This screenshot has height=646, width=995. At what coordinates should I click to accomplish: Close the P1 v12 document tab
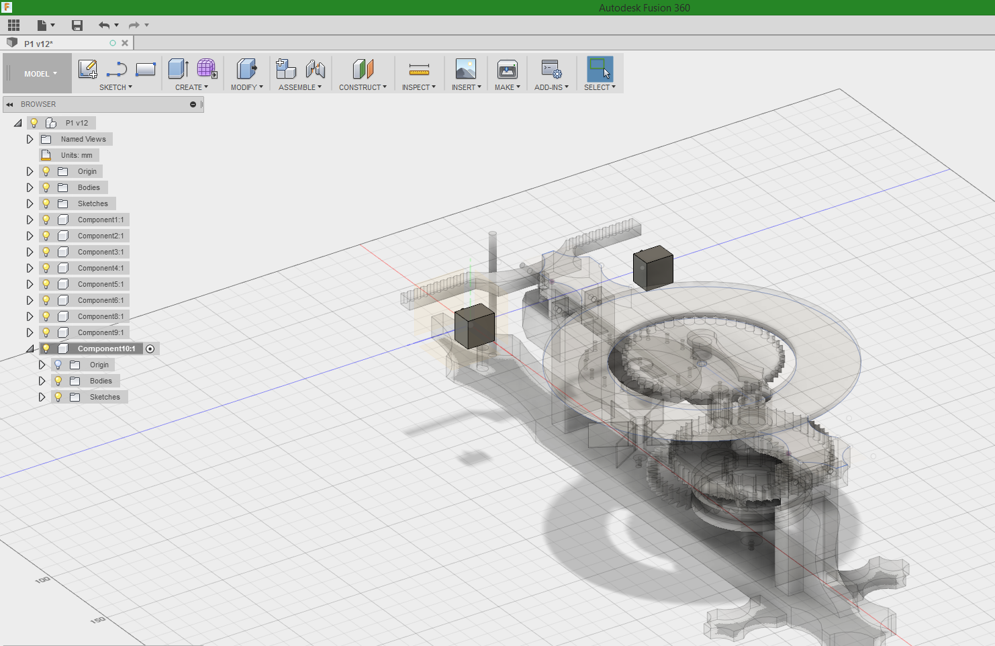pos(125,43)
